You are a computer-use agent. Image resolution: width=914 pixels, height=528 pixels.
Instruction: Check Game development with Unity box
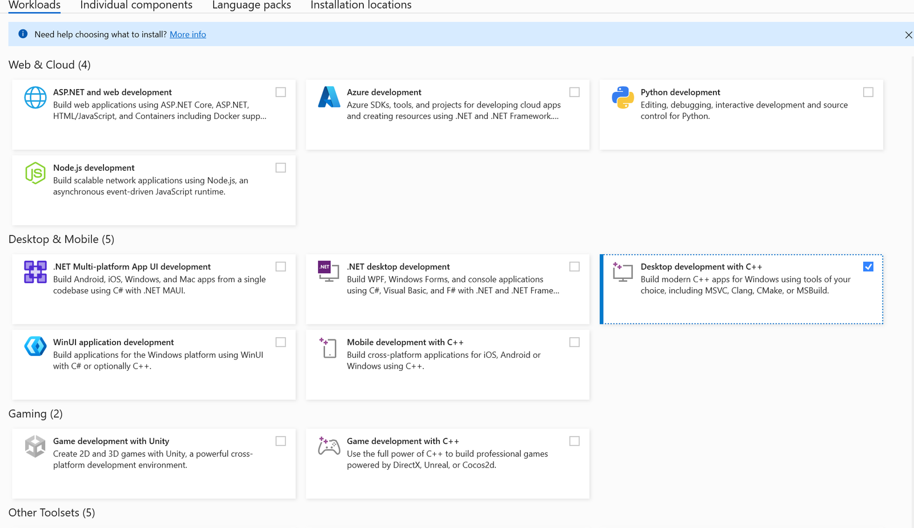(280, 441)
